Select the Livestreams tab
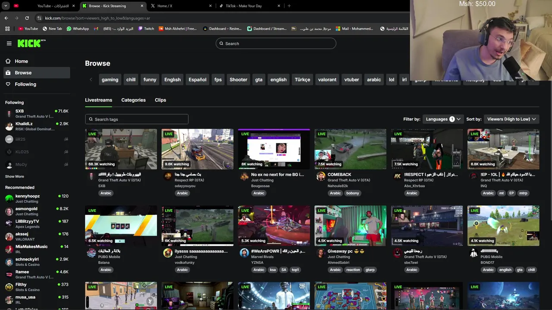 pos(98,100)
